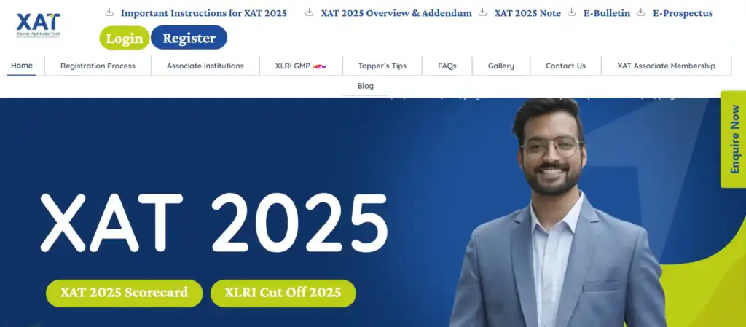Click the Login button

[125, 38]
